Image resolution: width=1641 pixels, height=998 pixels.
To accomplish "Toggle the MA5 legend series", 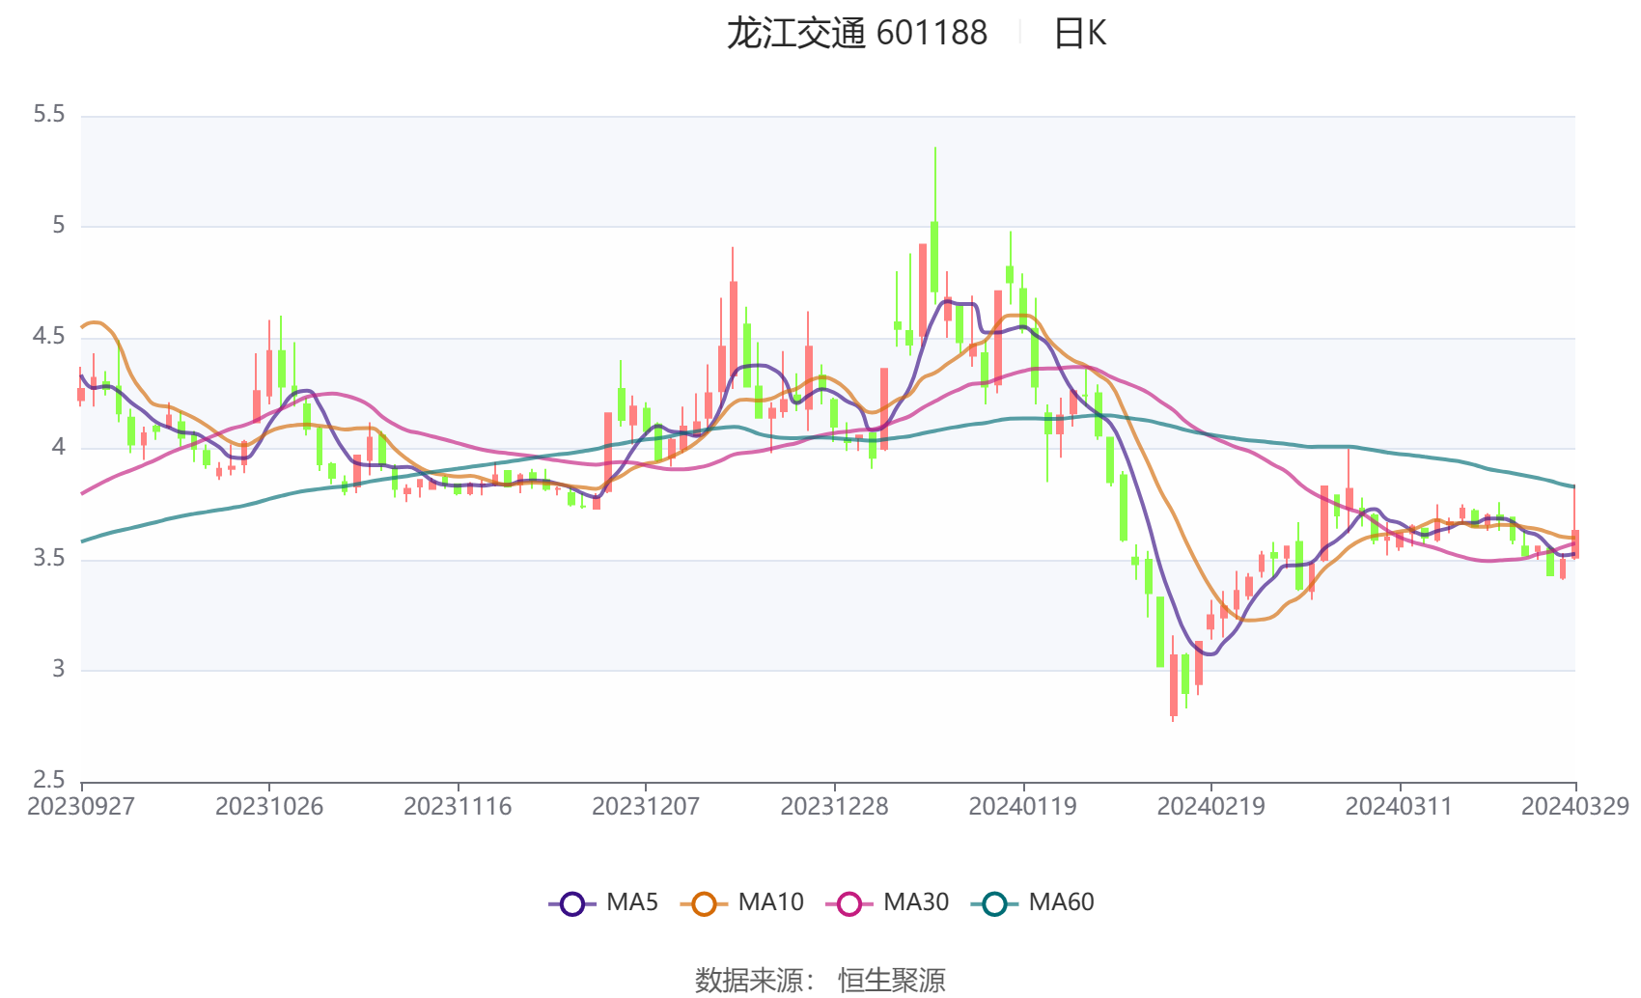I will pos(603,902).
